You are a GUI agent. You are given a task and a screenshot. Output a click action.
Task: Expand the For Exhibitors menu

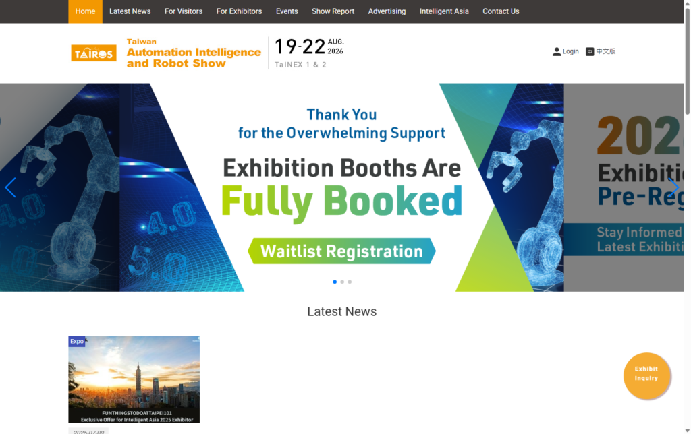click(239, 11)
